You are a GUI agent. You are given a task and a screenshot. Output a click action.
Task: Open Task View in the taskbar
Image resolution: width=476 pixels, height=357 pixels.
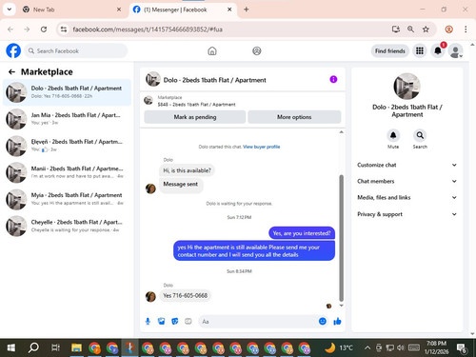(x=55, y=347)
